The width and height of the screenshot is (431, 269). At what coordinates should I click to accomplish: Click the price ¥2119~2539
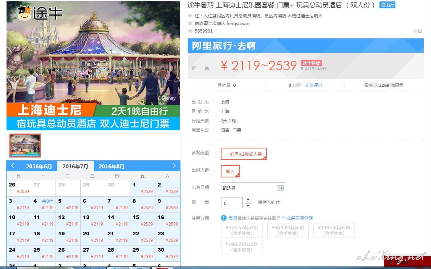(259, 66)
